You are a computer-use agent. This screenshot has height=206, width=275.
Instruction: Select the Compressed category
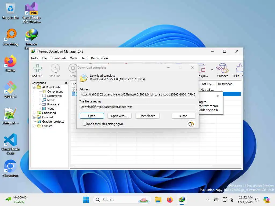(x=55, y=91)
